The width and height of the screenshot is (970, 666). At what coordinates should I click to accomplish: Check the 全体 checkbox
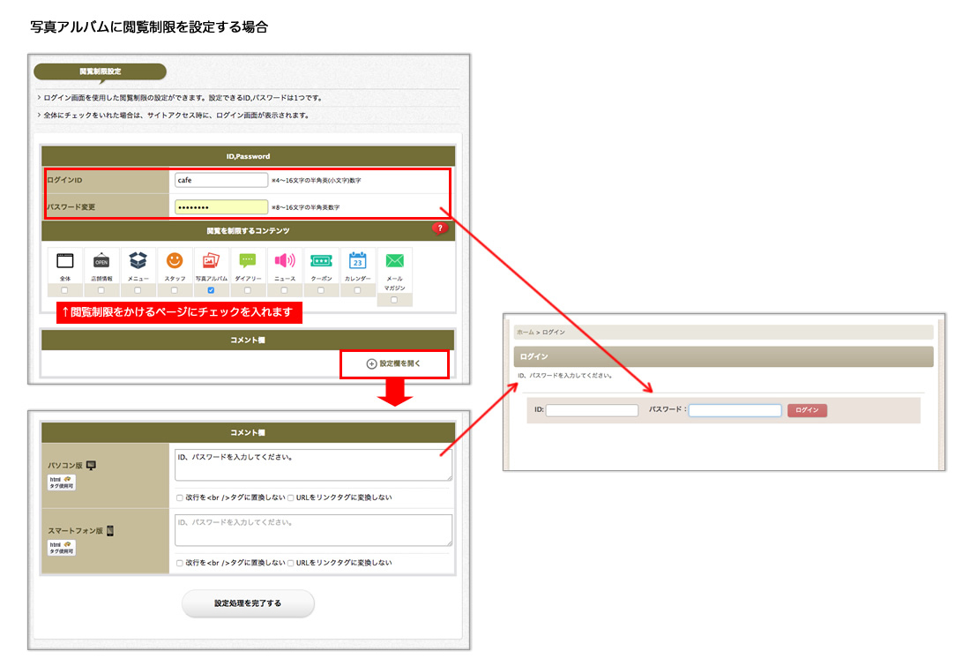click(64, 290)
